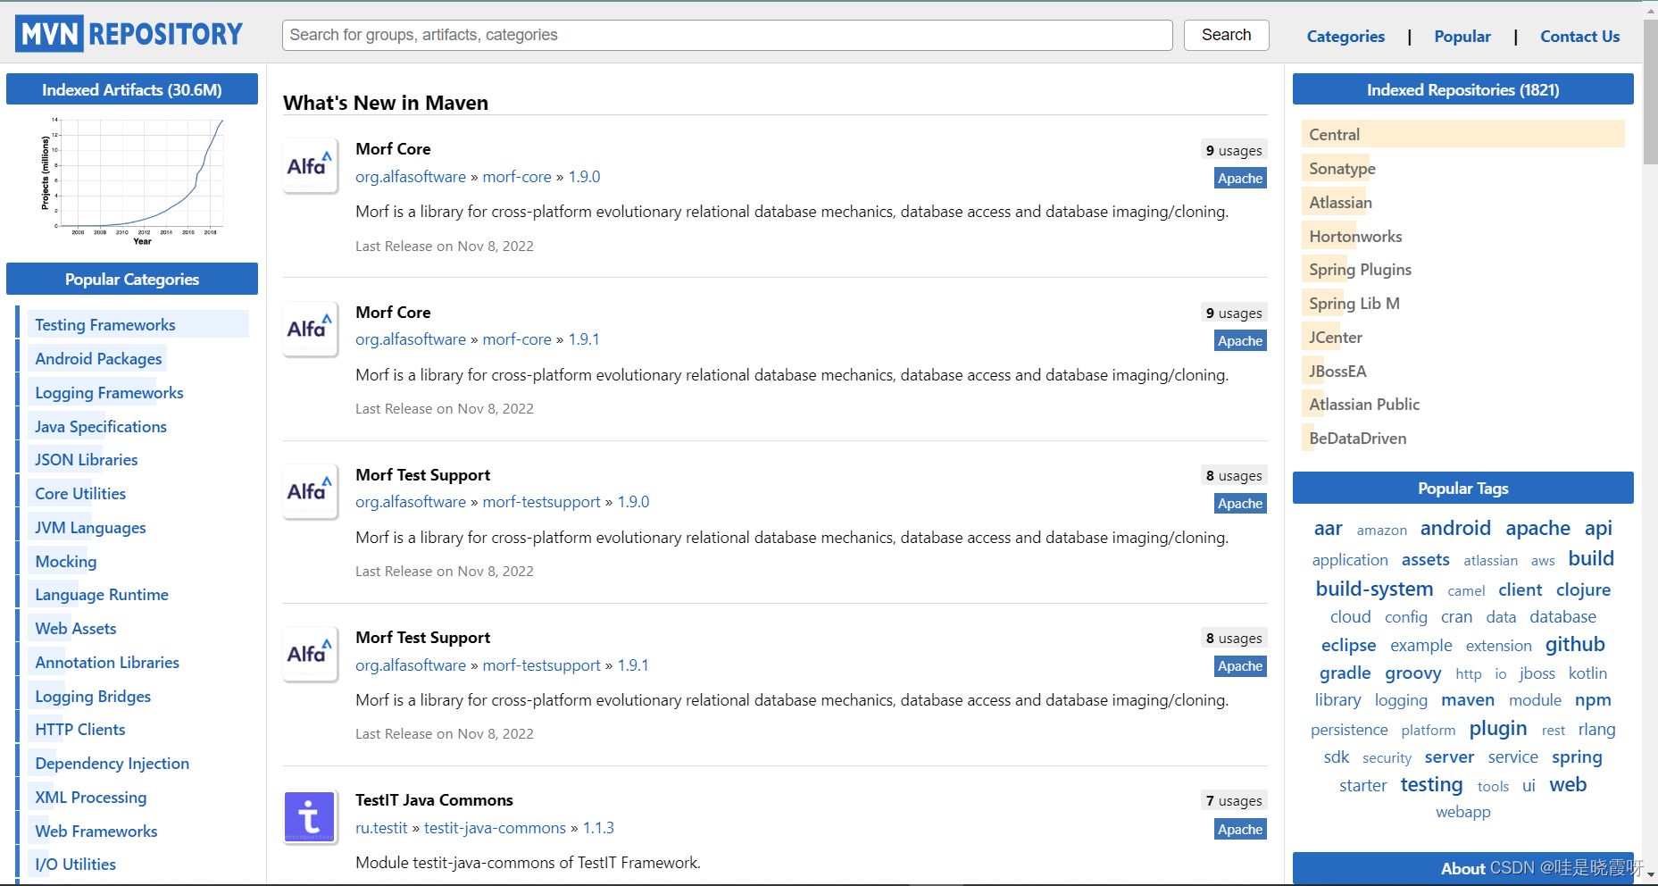This screenshot has width=1658, height=886.
Task: Select the BeDataDriven repository
Action: pos(1357,439)
